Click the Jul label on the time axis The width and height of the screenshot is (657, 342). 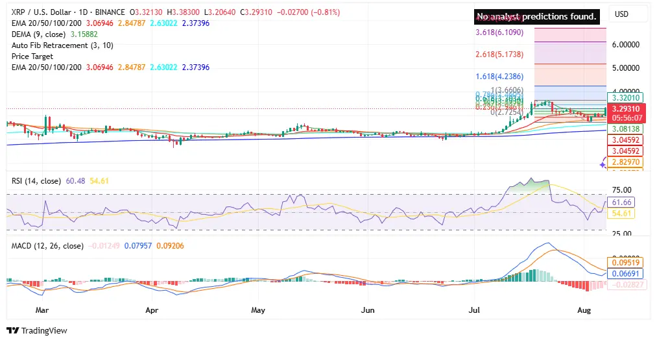pyautogui.click(x=474, y=310)
